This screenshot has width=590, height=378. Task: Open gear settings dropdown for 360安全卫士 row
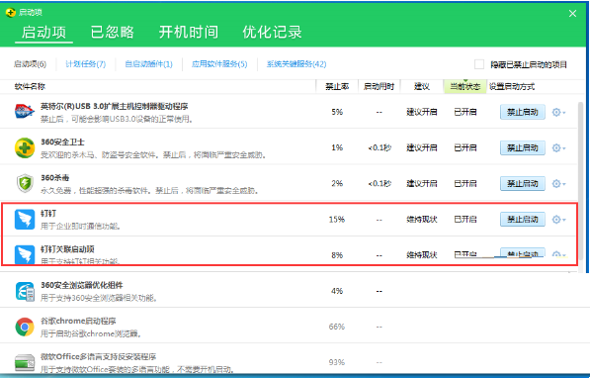[558, 148]
